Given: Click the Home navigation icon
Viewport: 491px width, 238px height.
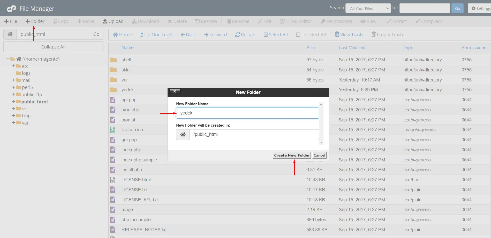Looking at the screenshot, I should 122,35.
